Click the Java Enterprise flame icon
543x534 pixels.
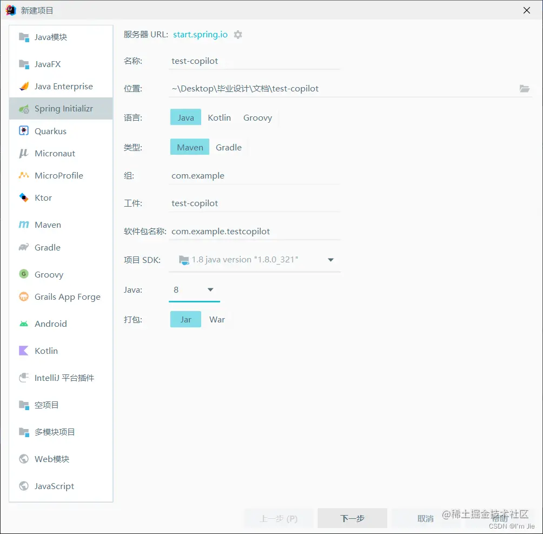(24, 86)
